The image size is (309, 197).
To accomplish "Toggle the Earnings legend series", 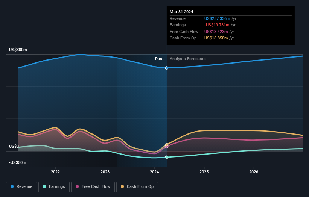I will click(54, 187).
